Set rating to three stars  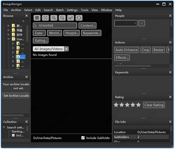click(127, 105)
